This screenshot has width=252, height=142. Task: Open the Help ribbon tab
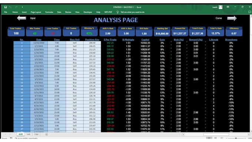coord(98,12)
